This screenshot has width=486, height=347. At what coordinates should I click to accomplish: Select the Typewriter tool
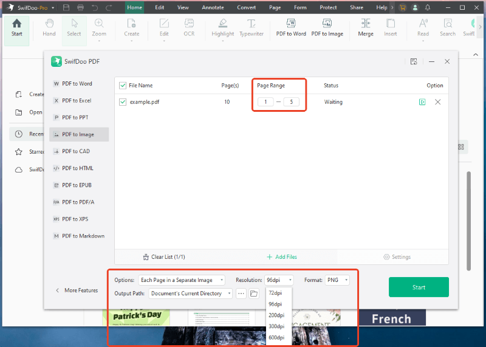[252, 28]
